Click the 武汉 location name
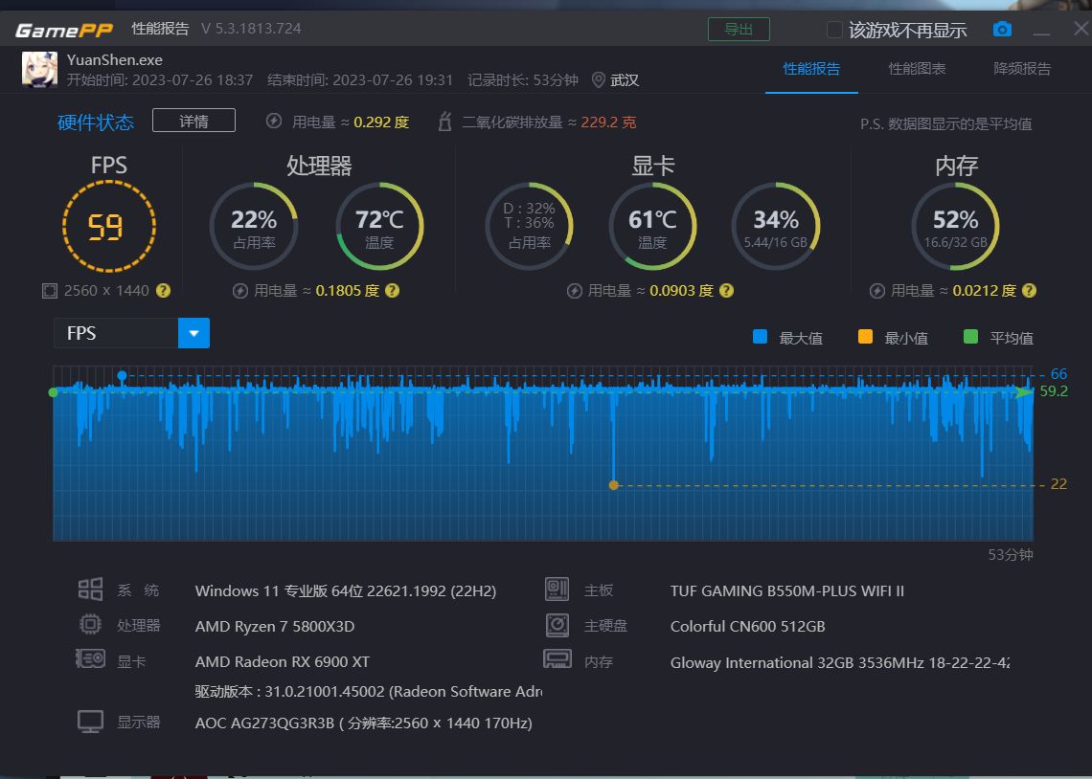 point(625,80)
